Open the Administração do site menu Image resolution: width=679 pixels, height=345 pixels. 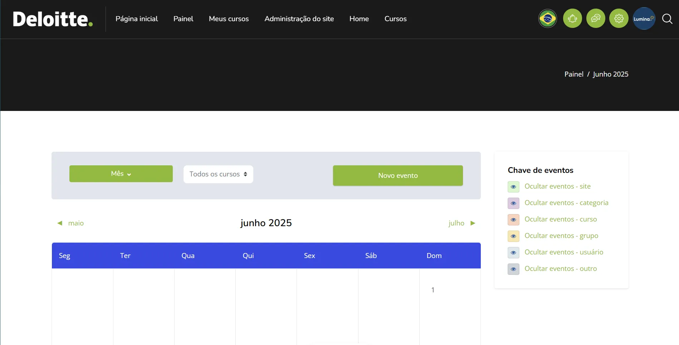click(x=299, y=19)
